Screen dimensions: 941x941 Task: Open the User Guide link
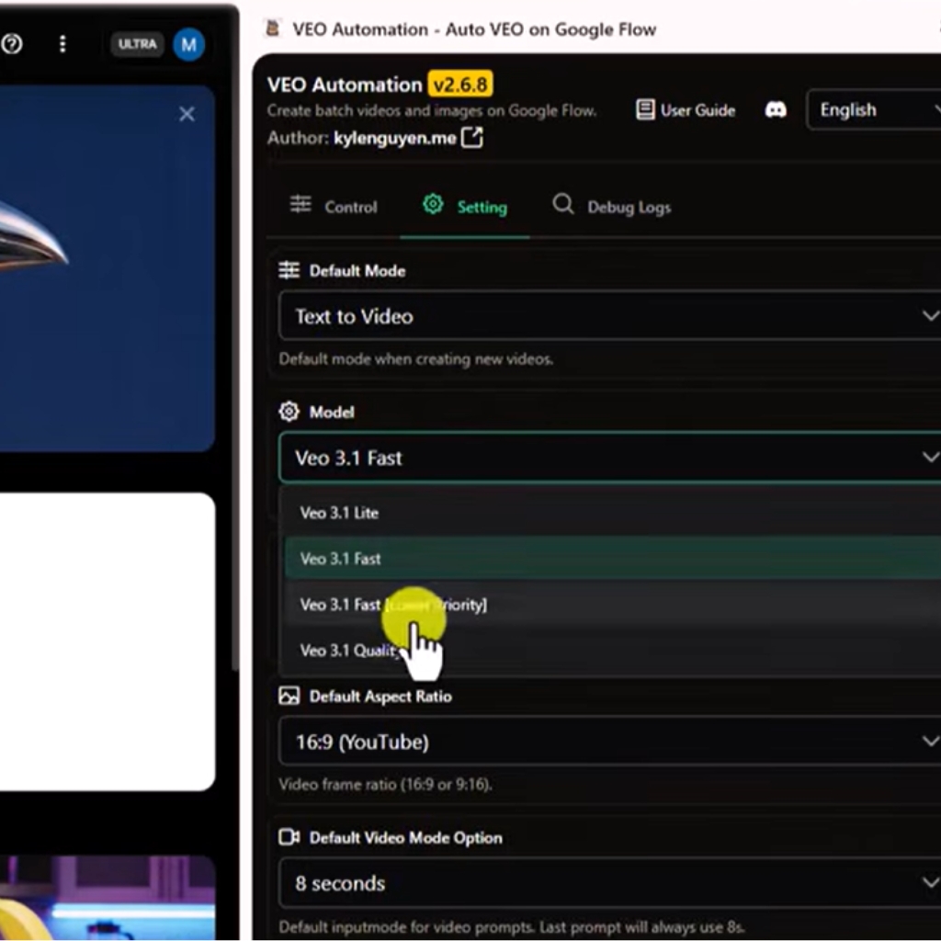coord(686,110)
